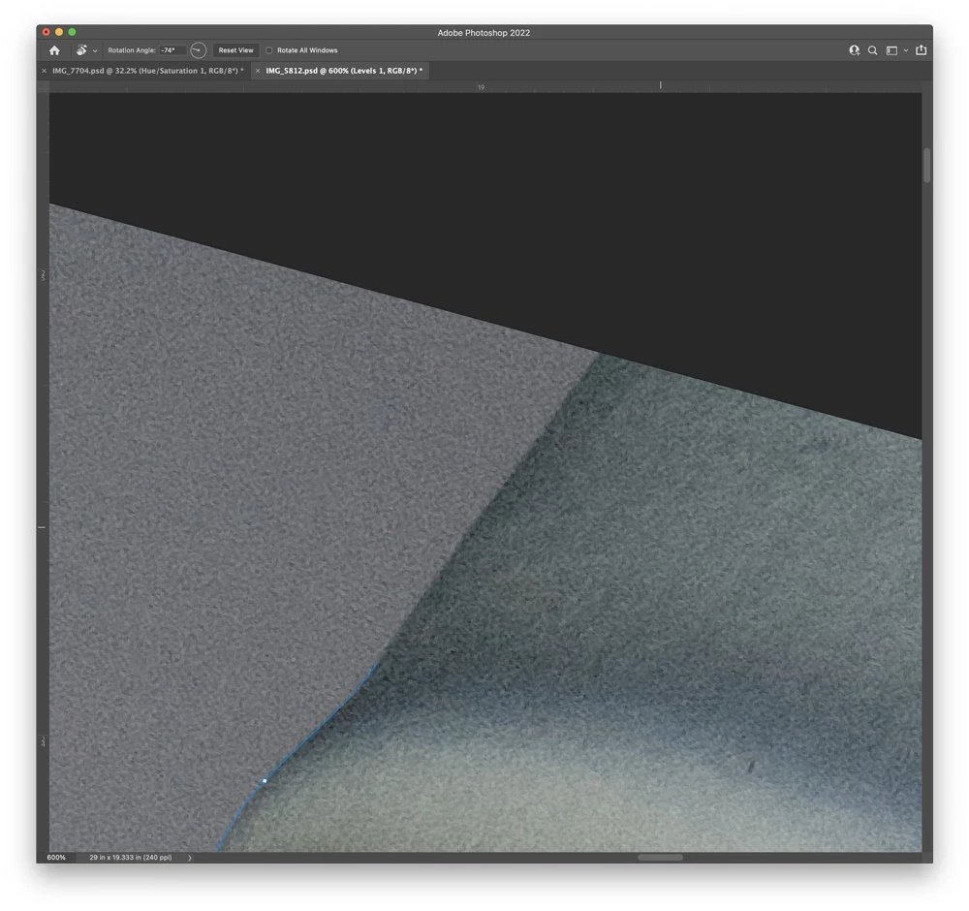Viewport: 969px width, 911px height.
Task: Open the workspace switcher icon
Action: click(x=891, y=50)
